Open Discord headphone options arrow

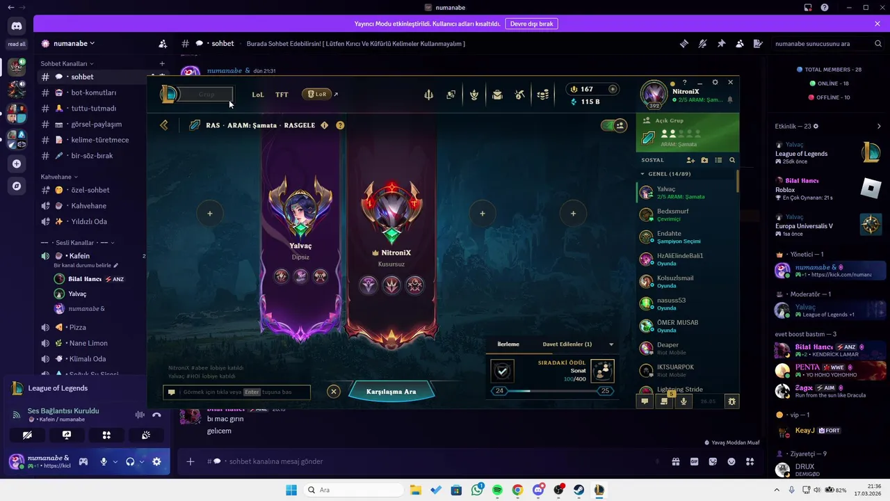click(x=141, y=461)
